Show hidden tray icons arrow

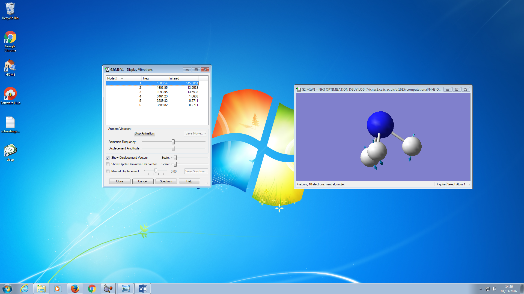(481, 289)
